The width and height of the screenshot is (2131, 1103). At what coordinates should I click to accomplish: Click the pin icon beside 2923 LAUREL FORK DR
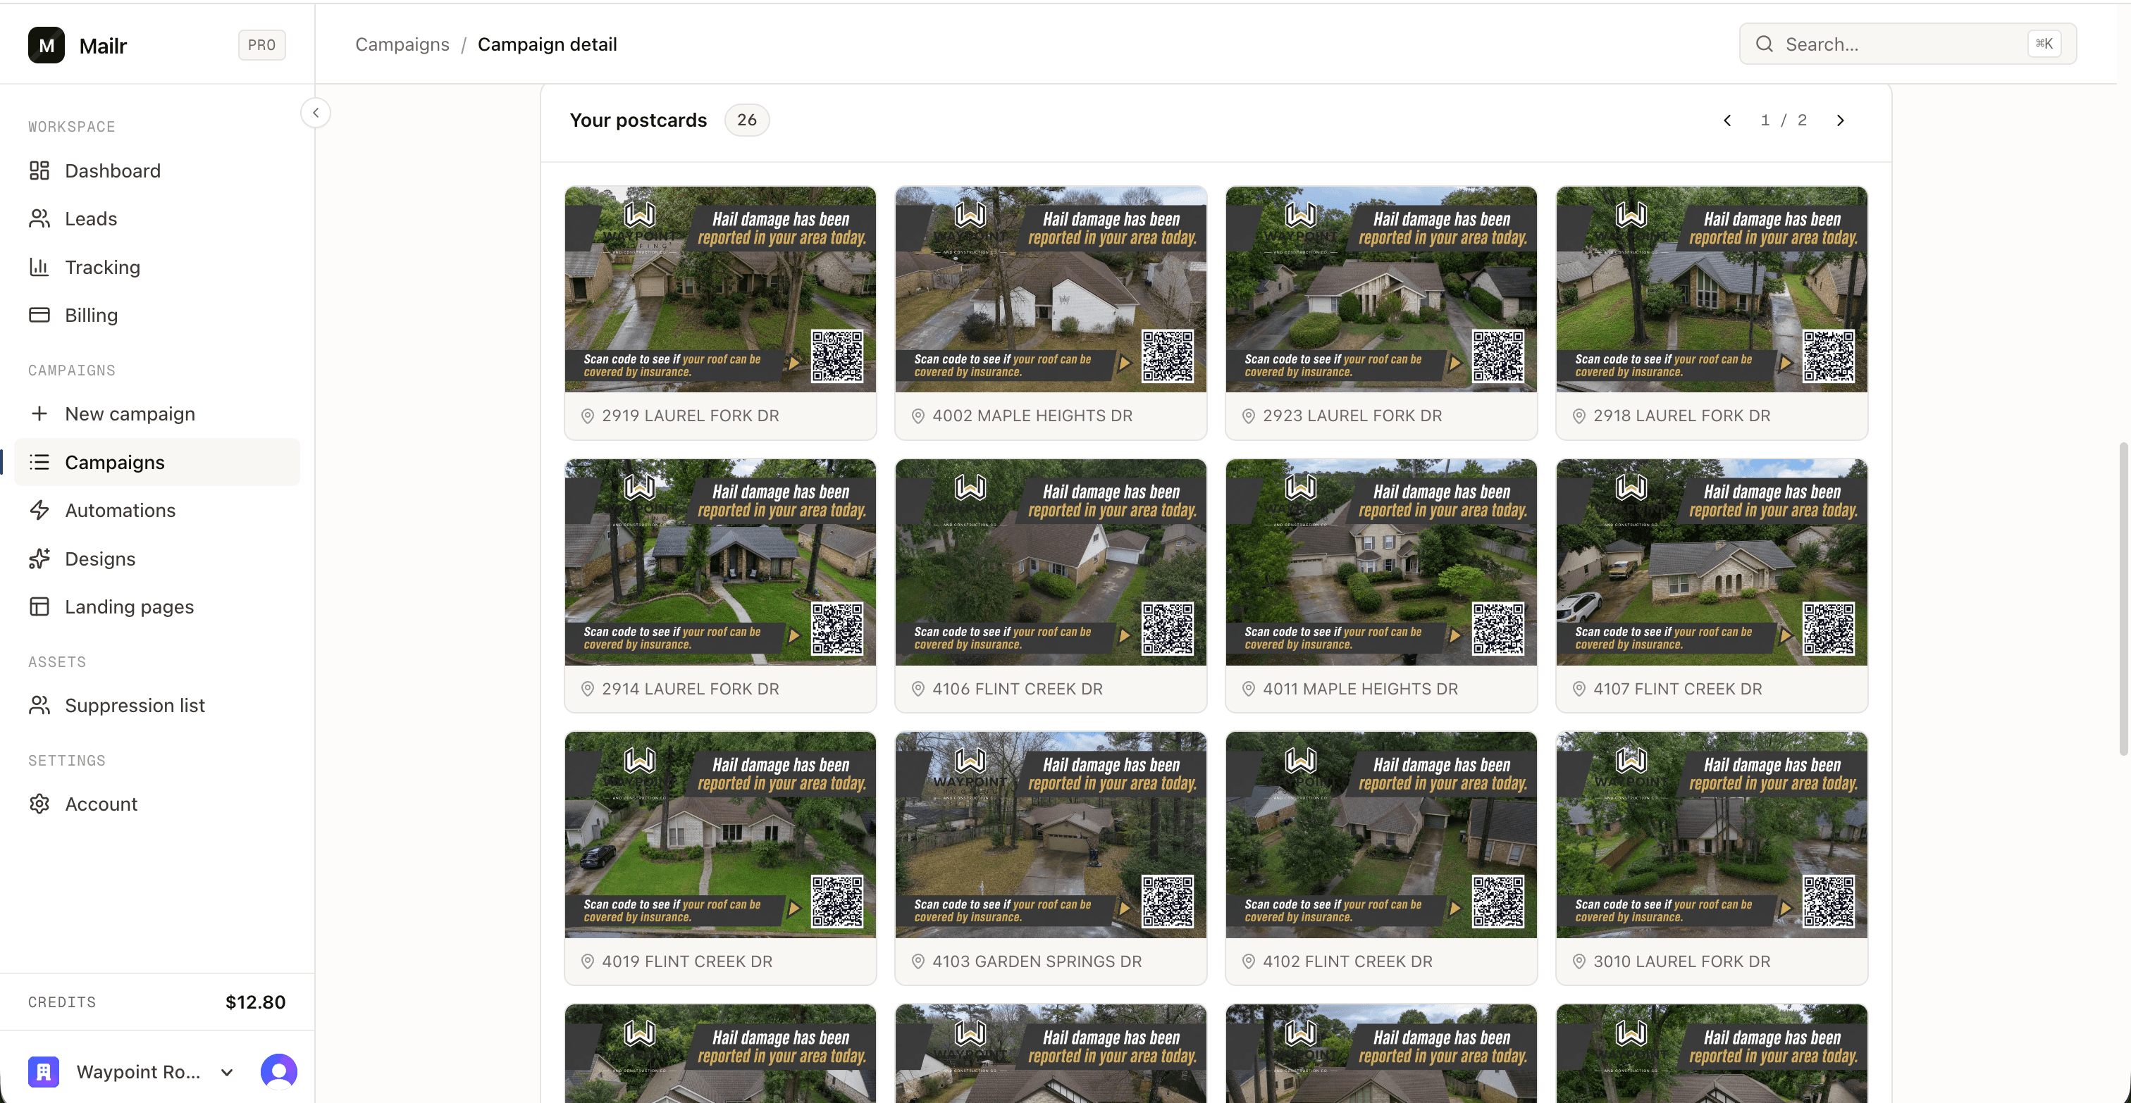1248,416
